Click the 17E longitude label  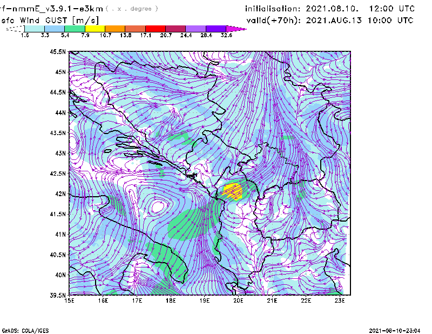click(x=137, y=300)
